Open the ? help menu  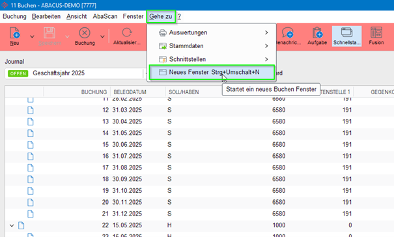click(x=179, y=16)
